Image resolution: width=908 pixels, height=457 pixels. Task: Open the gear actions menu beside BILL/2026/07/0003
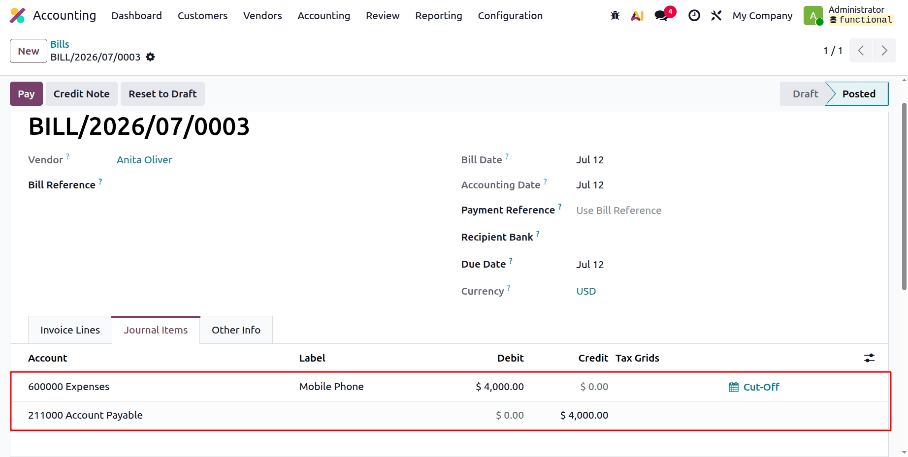(x=151, y=57)
